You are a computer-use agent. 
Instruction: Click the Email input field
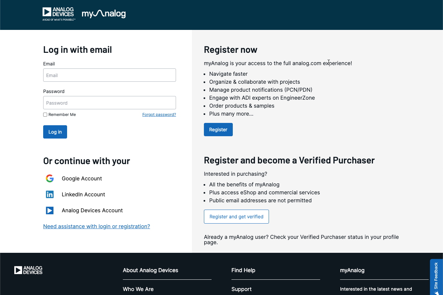[109, 75]
